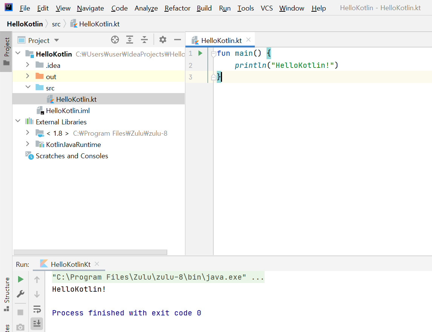Click the src folder icon
The image size is (432, 332).
point(40,87)
